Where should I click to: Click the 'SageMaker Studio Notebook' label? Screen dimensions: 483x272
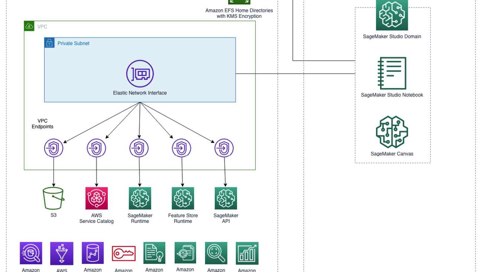pyautogui.click(x=392, y=95)
